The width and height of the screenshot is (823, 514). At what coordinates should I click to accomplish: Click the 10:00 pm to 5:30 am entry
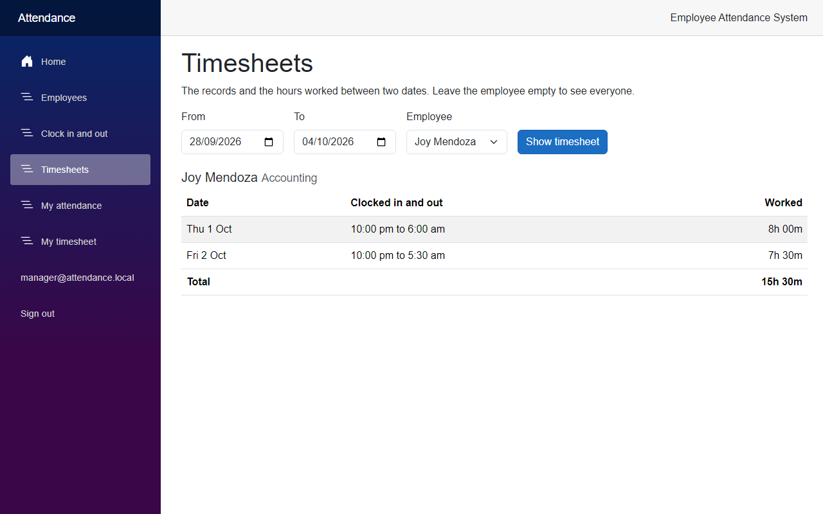[397, 256]
